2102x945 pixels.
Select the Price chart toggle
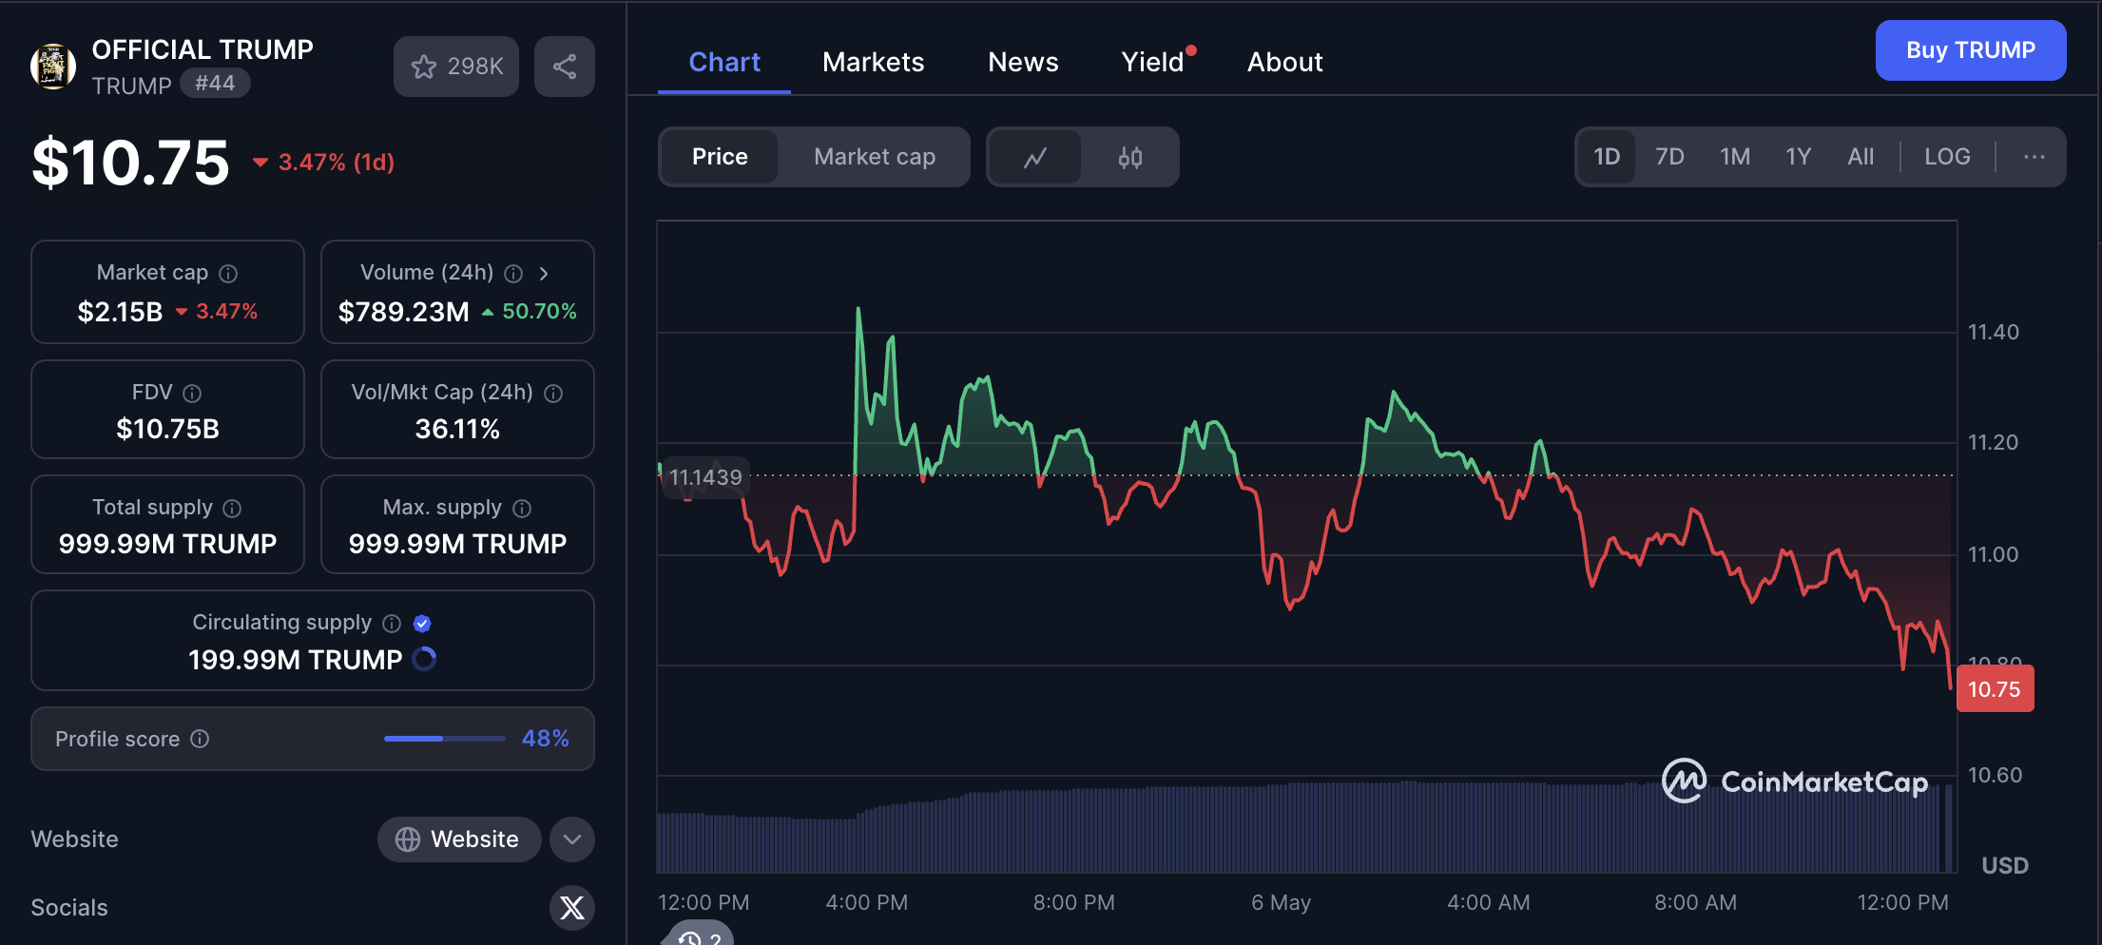pos(720,157)
